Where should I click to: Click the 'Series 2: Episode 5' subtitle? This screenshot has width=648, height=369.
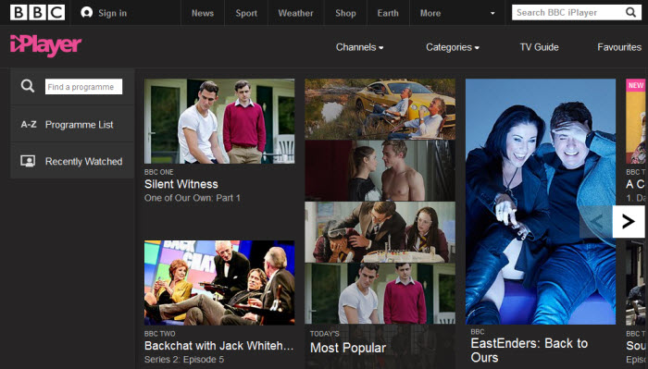[x=184, y=360]
